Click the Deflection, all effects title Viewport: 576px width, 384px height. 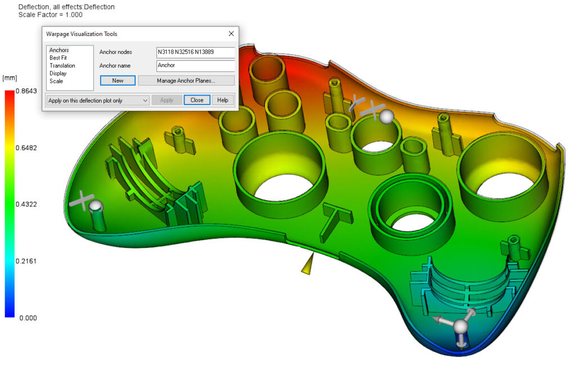[x=66, y=7]
